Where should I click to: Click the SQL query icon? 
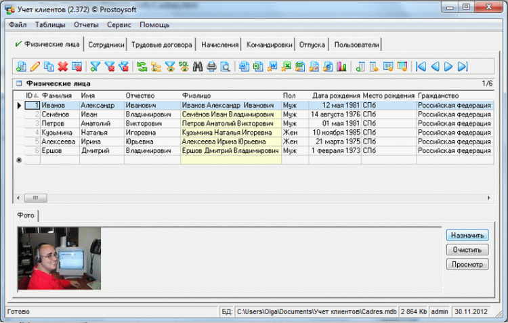click(x=184, y=66)
